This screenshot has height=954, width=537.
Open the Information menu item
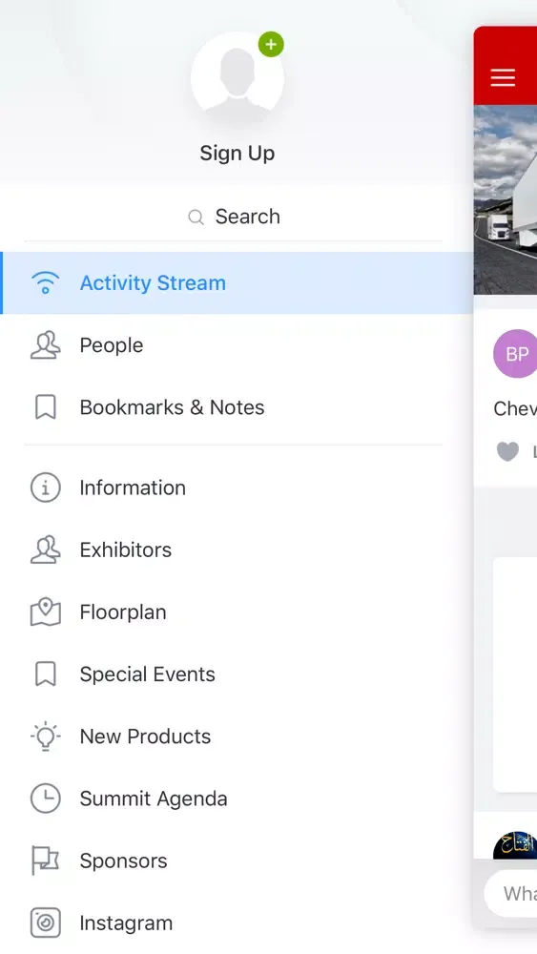pos(237,487)
